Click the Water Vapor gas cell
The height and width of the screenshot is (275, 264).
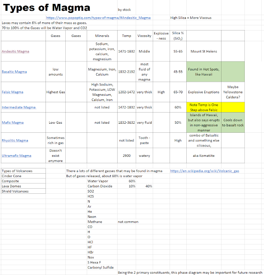click(x=102, y=181)
